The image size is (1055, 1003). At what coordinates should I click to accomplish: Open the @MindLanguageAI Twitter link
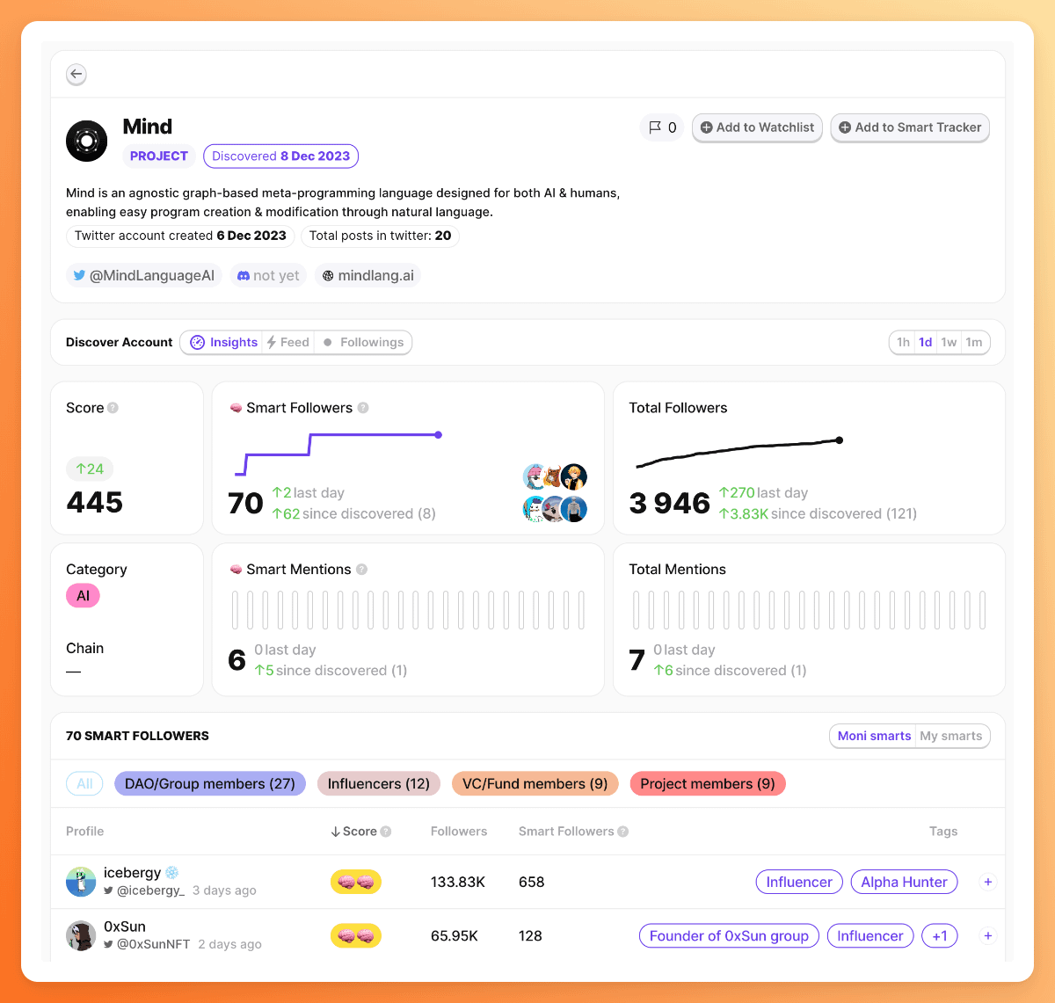coord(144,275)
